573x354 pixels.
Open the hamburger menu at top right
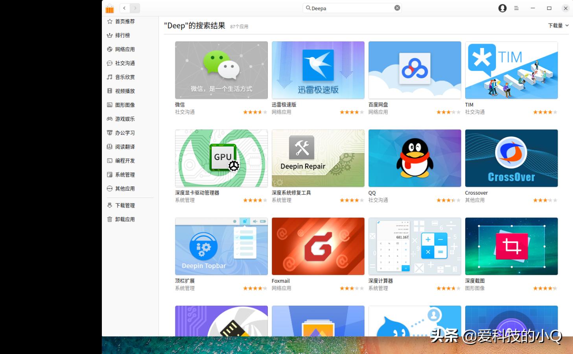point(516,8)
